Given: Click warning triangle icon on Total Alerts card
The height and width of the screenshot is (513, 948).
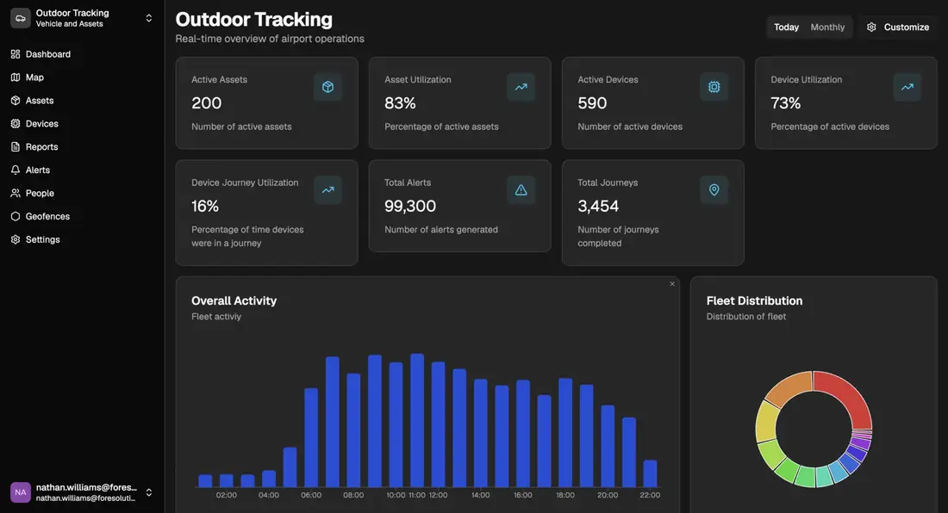Looking at the screenshot, I should [x=521, y=190].
